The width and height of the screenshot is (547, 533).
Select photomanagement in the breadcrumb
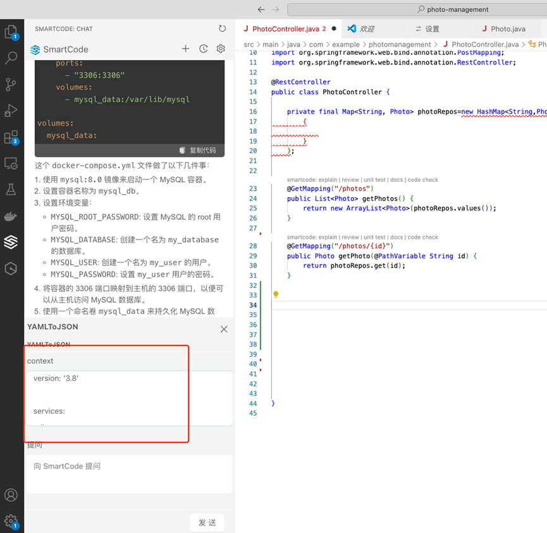click(400, 44)
